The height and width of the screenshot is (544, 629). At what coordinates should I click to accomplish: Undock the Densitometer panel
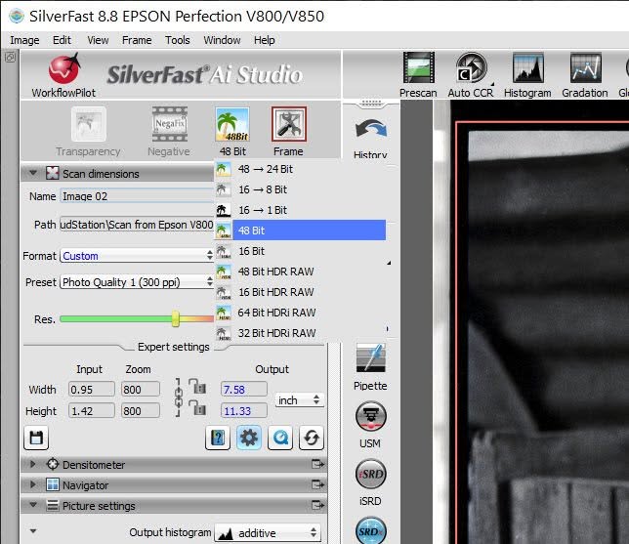pos(317,464)
